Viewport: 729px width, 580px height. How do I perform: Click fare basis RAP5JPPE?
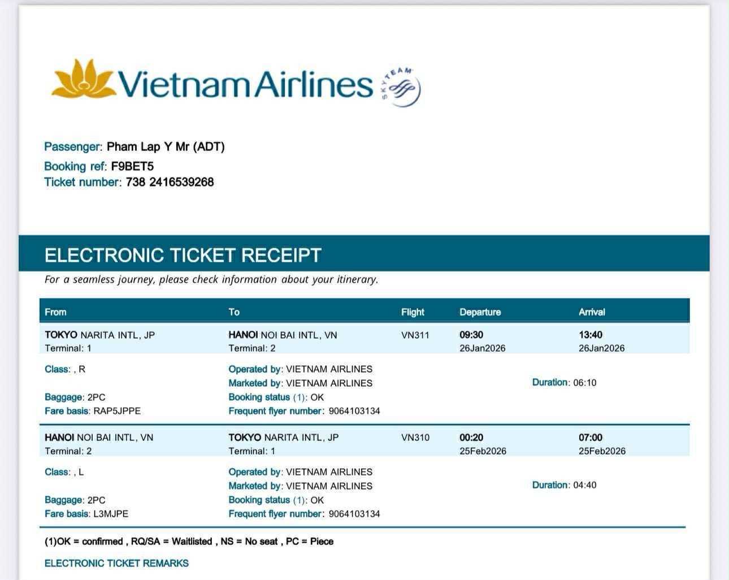[116, 411]
